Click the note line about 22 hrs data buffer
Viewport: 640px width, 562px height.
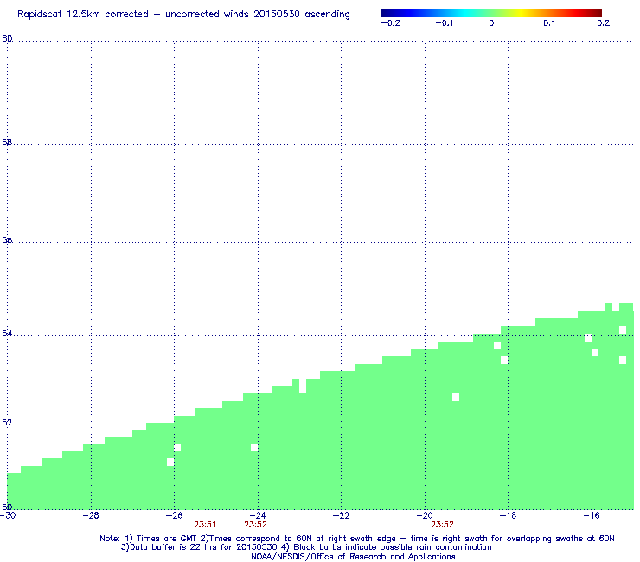point(306,547)
